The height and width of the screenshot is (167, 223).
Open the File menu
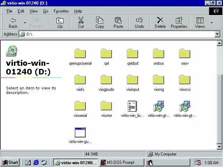[9, 11]
